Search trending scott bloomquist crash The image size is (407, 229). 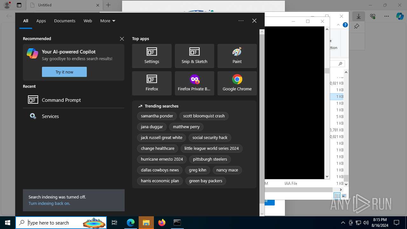204,116
